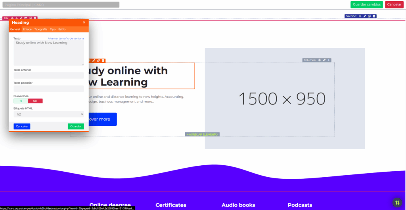
Task: Close the Heading dialog with the X
Action: (84, 23)
